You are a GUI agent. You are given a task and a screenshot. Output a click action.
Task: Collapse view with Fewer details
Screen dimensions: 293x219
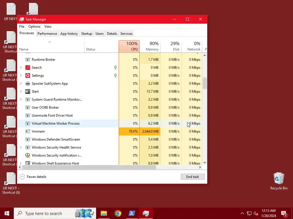(x=33, y=177)
